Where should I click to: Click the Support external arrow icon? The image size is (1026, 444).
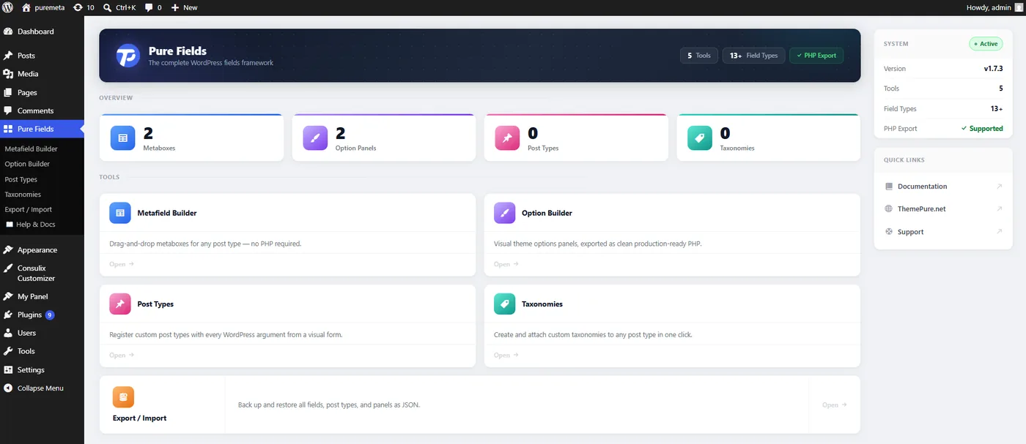point(999,232)
